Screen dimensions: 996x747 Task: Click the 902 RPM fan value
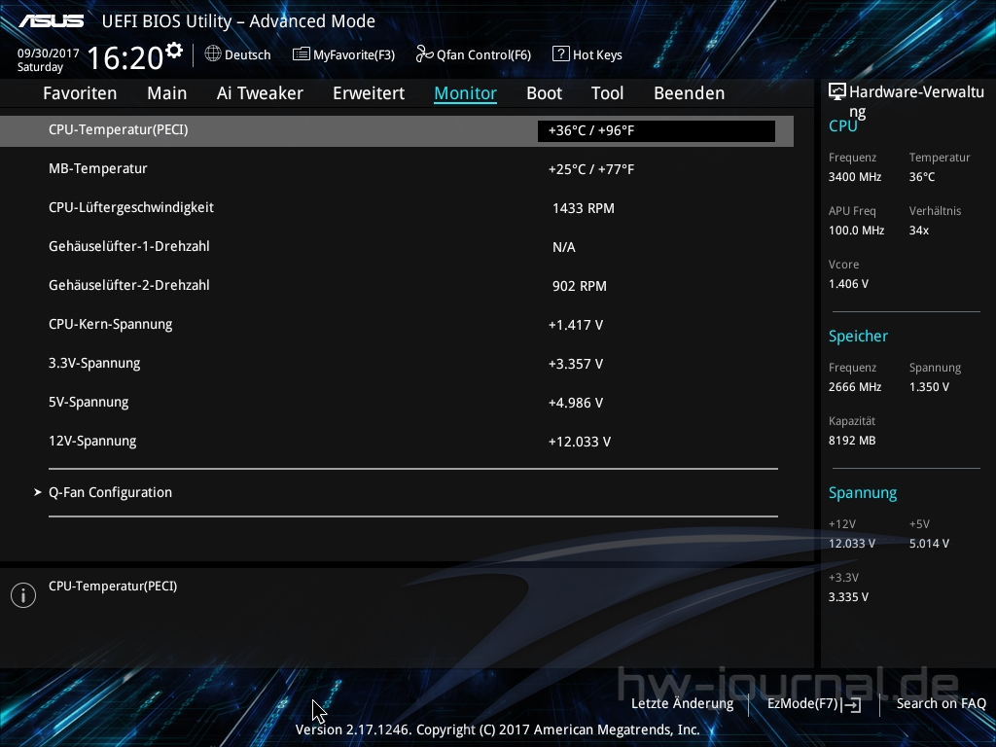(x=580, y=287)
